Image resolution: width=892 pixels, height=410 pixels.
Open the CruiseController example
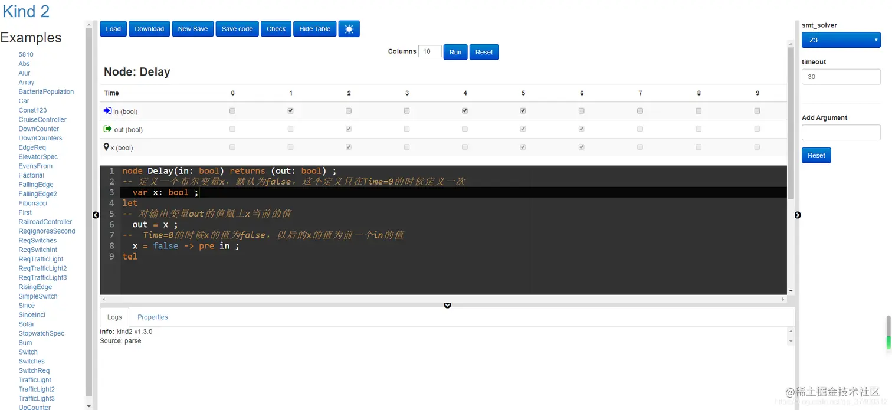coord(42,120)
